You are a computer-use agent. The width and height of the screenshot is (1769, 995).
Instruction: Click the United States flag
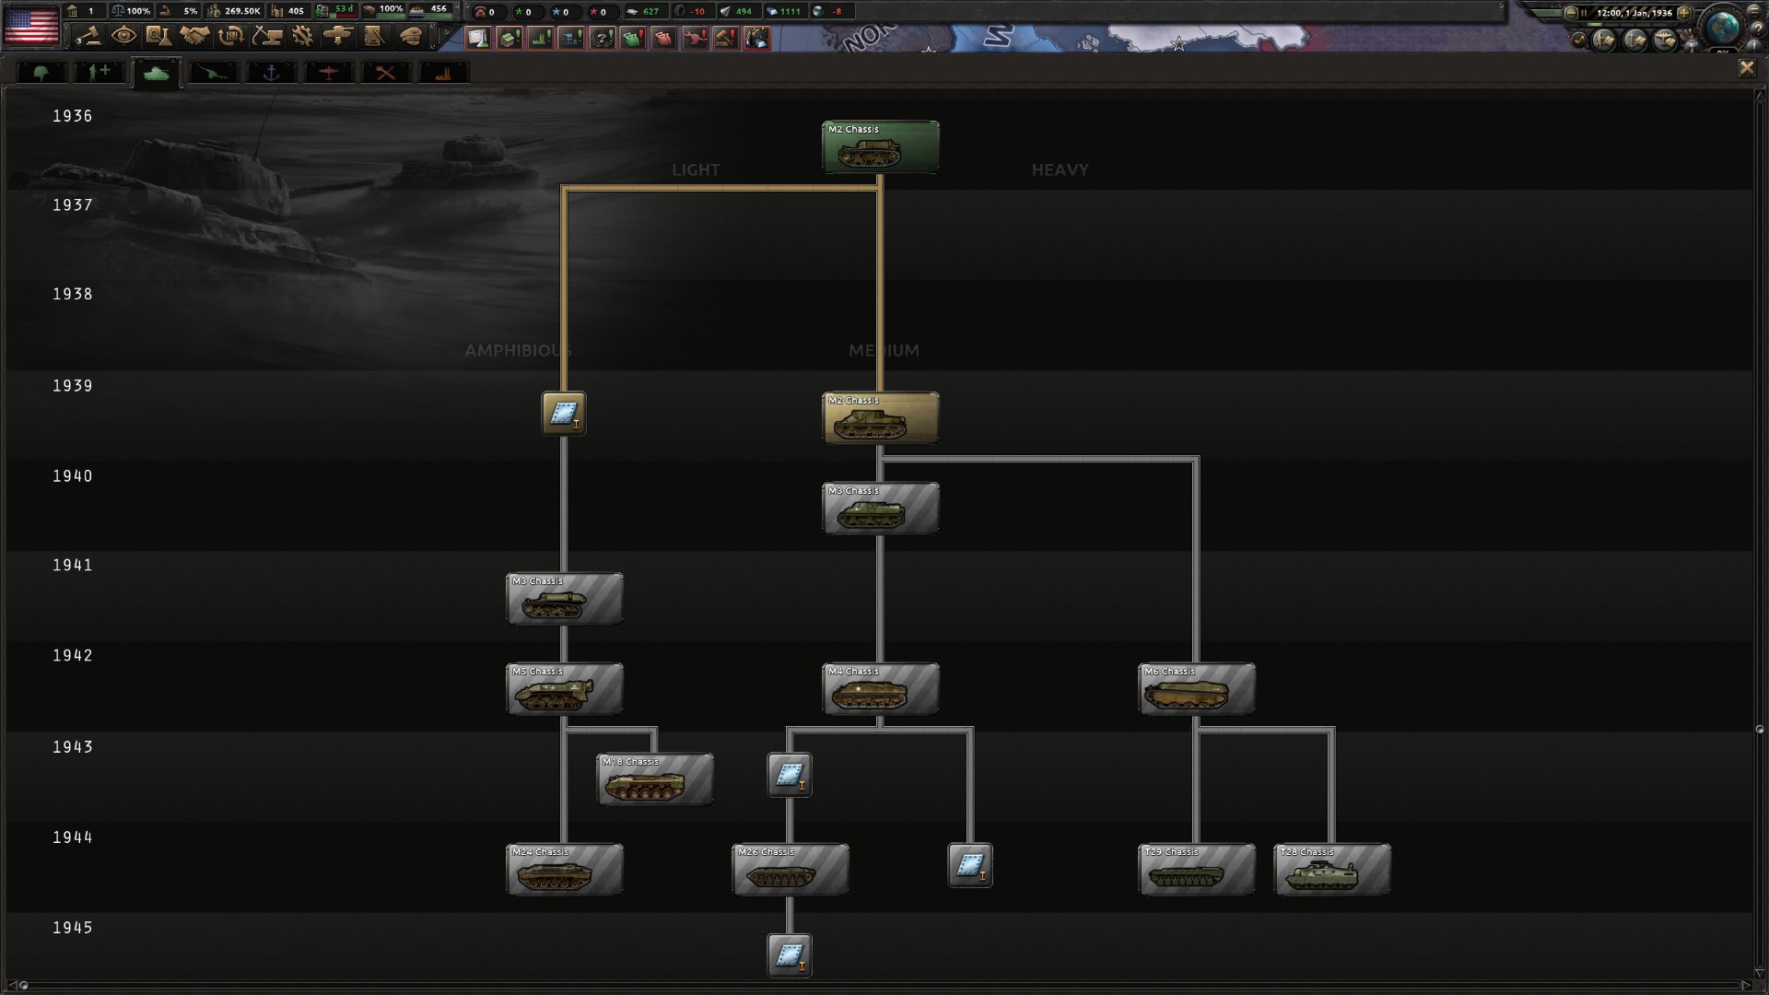coord(31,25)
